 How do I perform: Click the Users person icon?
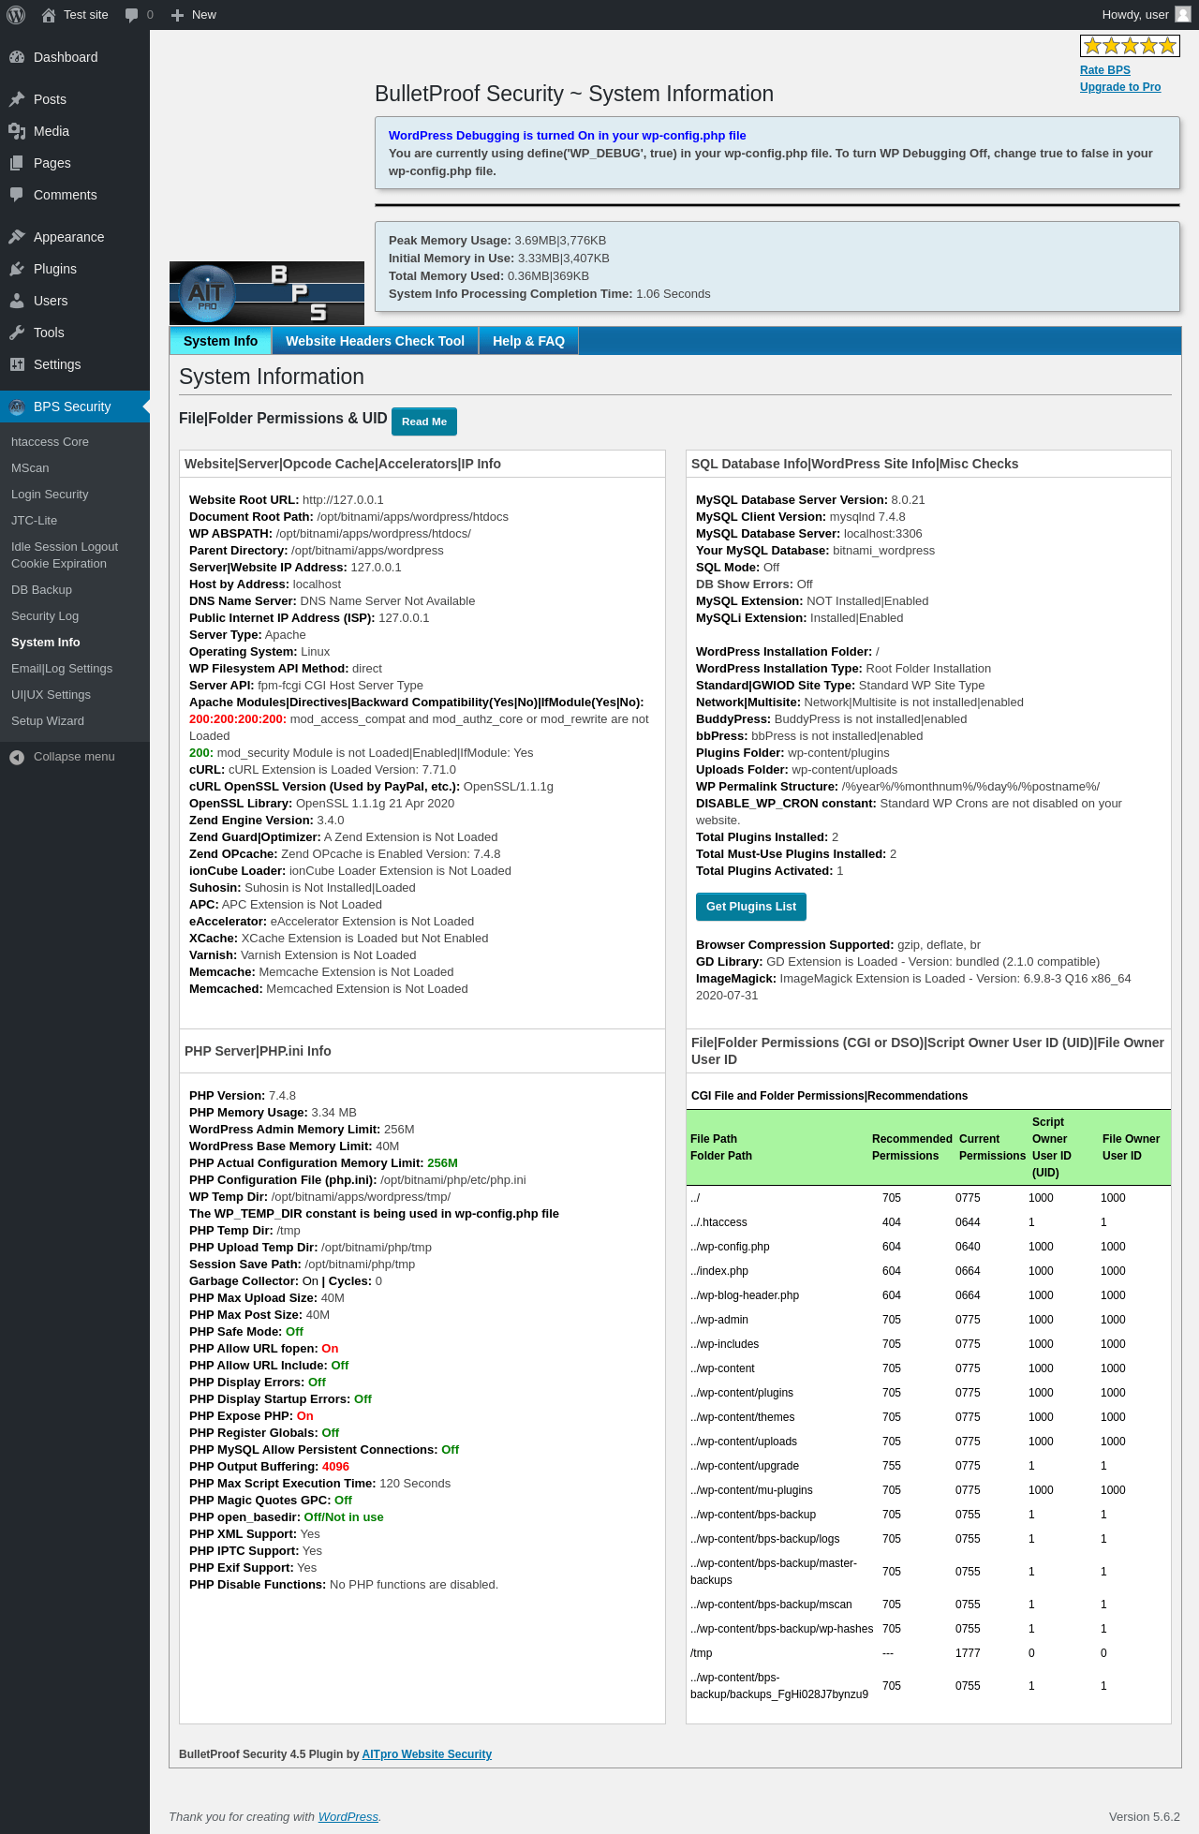coord(17,301)
